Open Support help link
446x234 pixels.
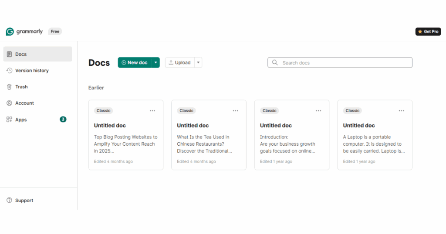click(x=24, y=201)
